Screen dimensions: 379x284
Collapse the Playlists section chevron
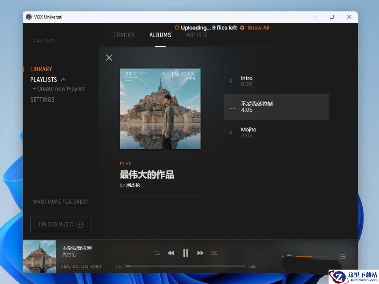[x=63, y=80]
